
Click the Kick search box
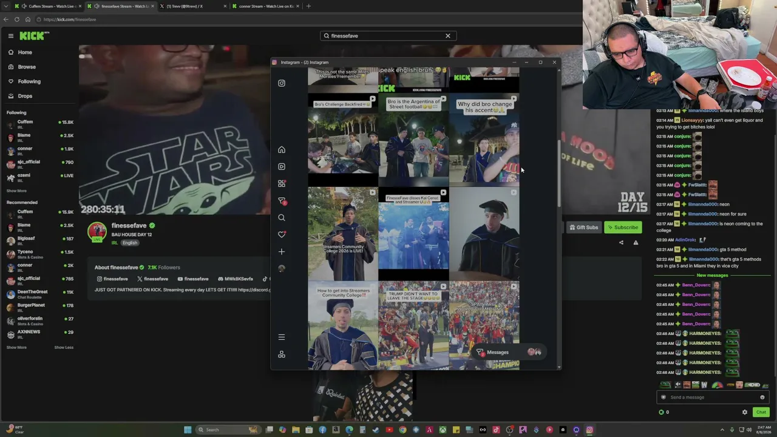click(388, 36)
